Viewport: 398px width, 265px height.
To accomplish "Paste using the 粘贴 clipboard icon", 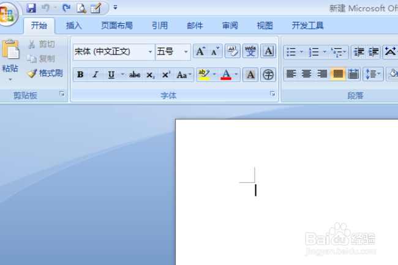I will click(x=10, y=49).
